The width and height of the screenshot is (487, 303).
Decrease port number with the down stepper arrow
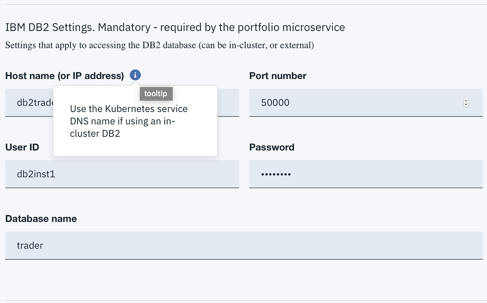[466, 104]
